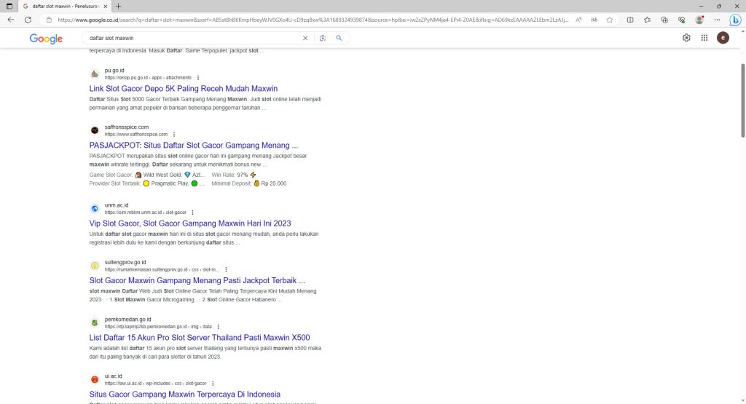Image resolution: width=746 pixels, height=404 pixels.
Task: Click the browser address bar URL
Action: coord(313,20)
